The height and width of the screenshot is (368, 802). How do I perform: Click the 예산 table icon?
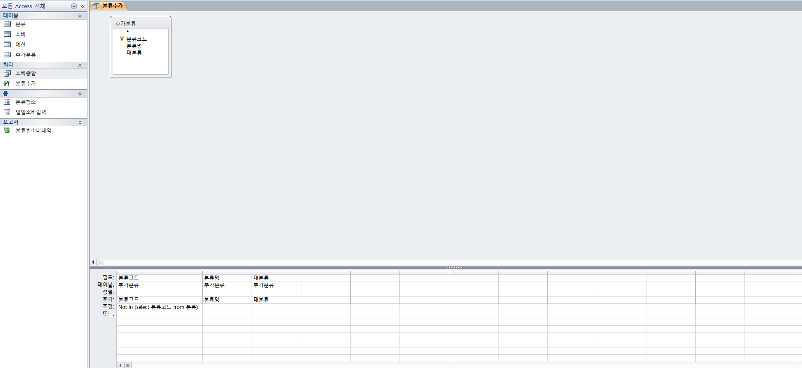7,45
